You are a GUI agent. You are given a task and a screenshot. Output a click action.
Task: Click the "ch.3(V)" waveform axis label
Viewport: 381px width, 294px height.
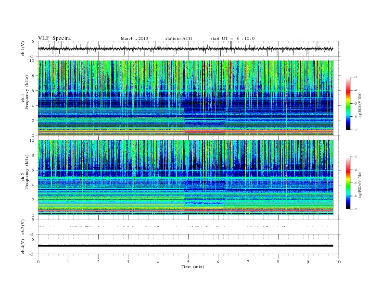tap(23, 227)
